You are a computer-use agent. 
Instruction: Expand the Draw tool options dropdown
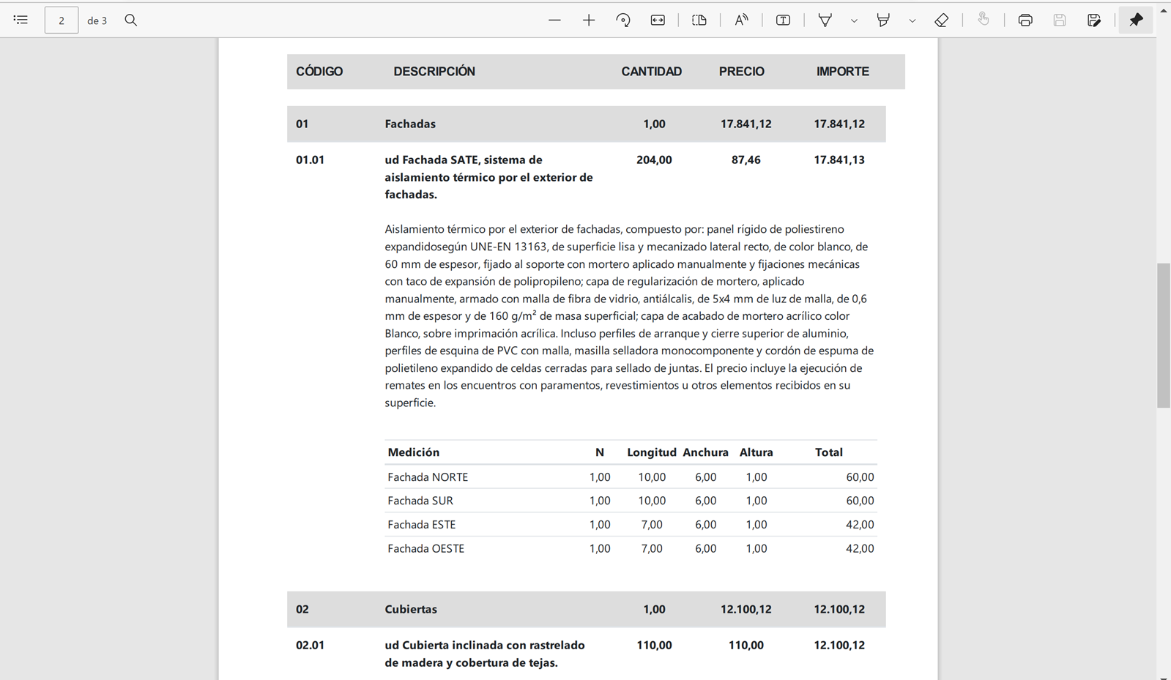click(x=854, y=20)
